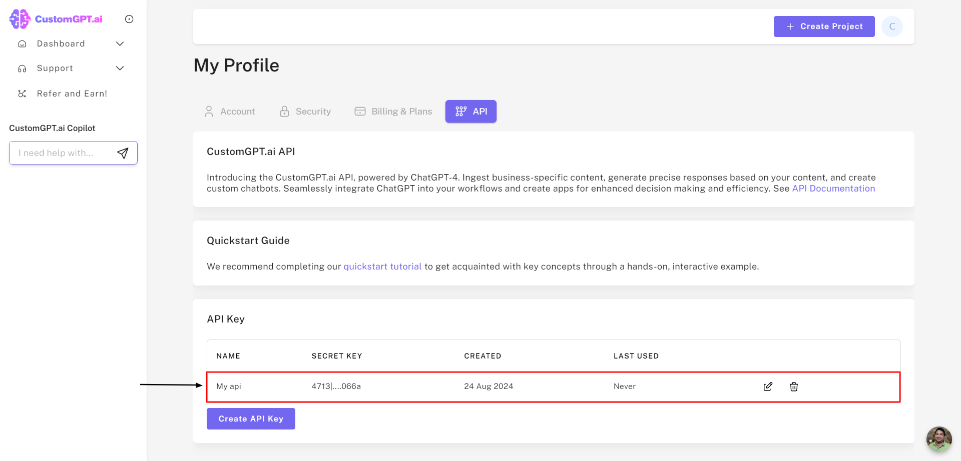Click the CREATED column header
961x461 pixels.
[x=483, y=356]
